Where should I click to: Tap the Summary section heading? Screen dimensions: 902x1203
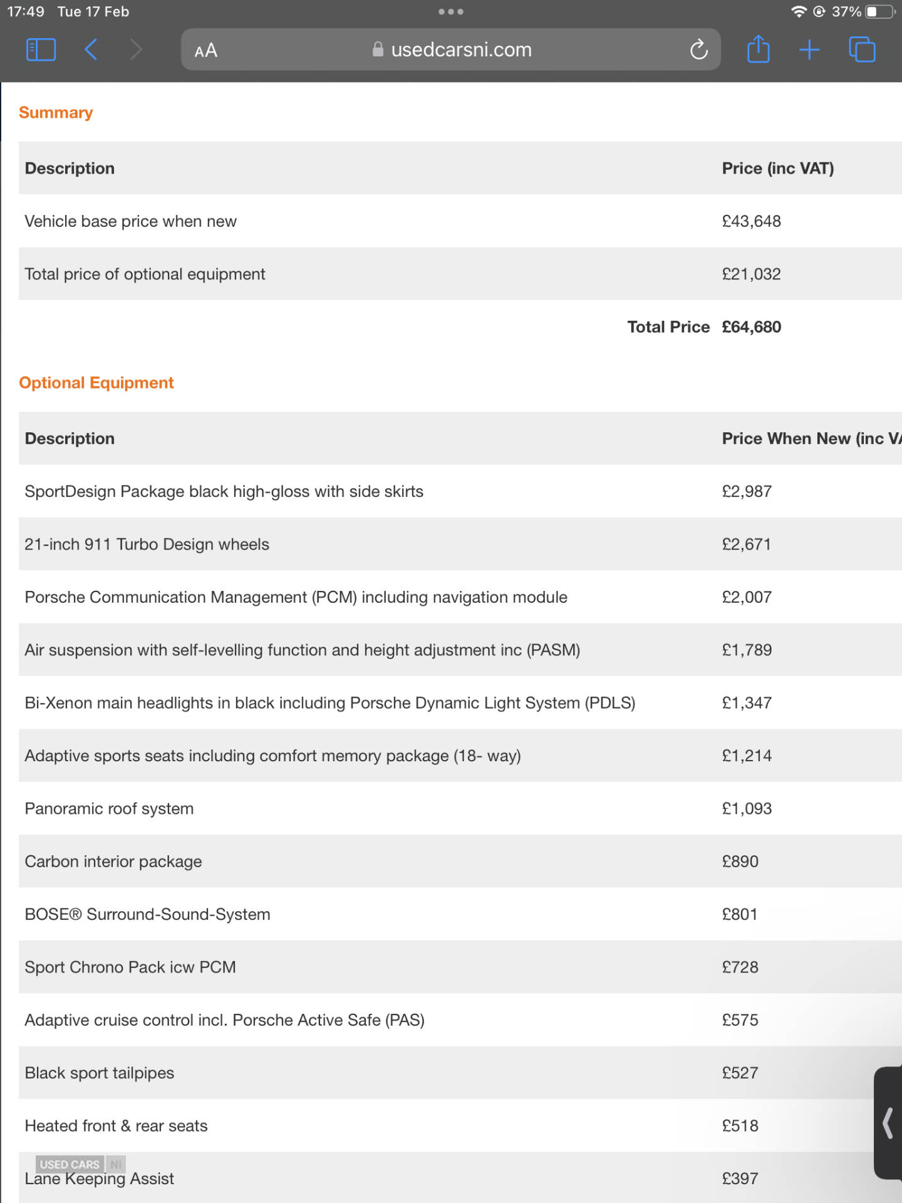tap(56, 113)
